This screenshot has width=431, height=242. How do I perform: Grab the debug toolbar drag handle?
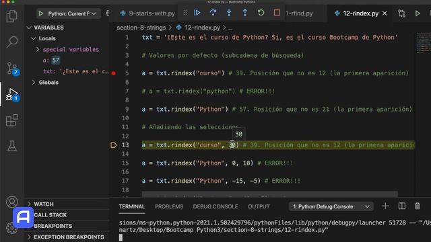coord(185,13)
